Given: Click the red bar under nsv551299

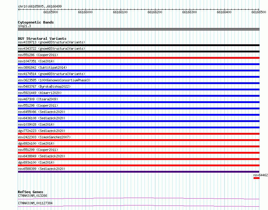Looking at the screenshot, I should (x=139, y=153).
